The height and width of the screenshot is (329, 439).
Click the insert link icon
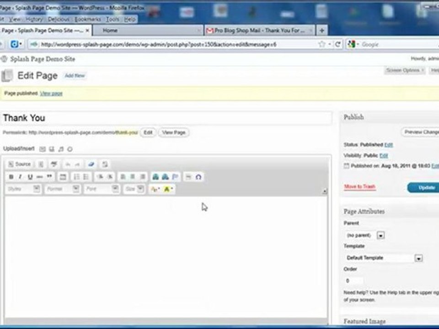155,177
